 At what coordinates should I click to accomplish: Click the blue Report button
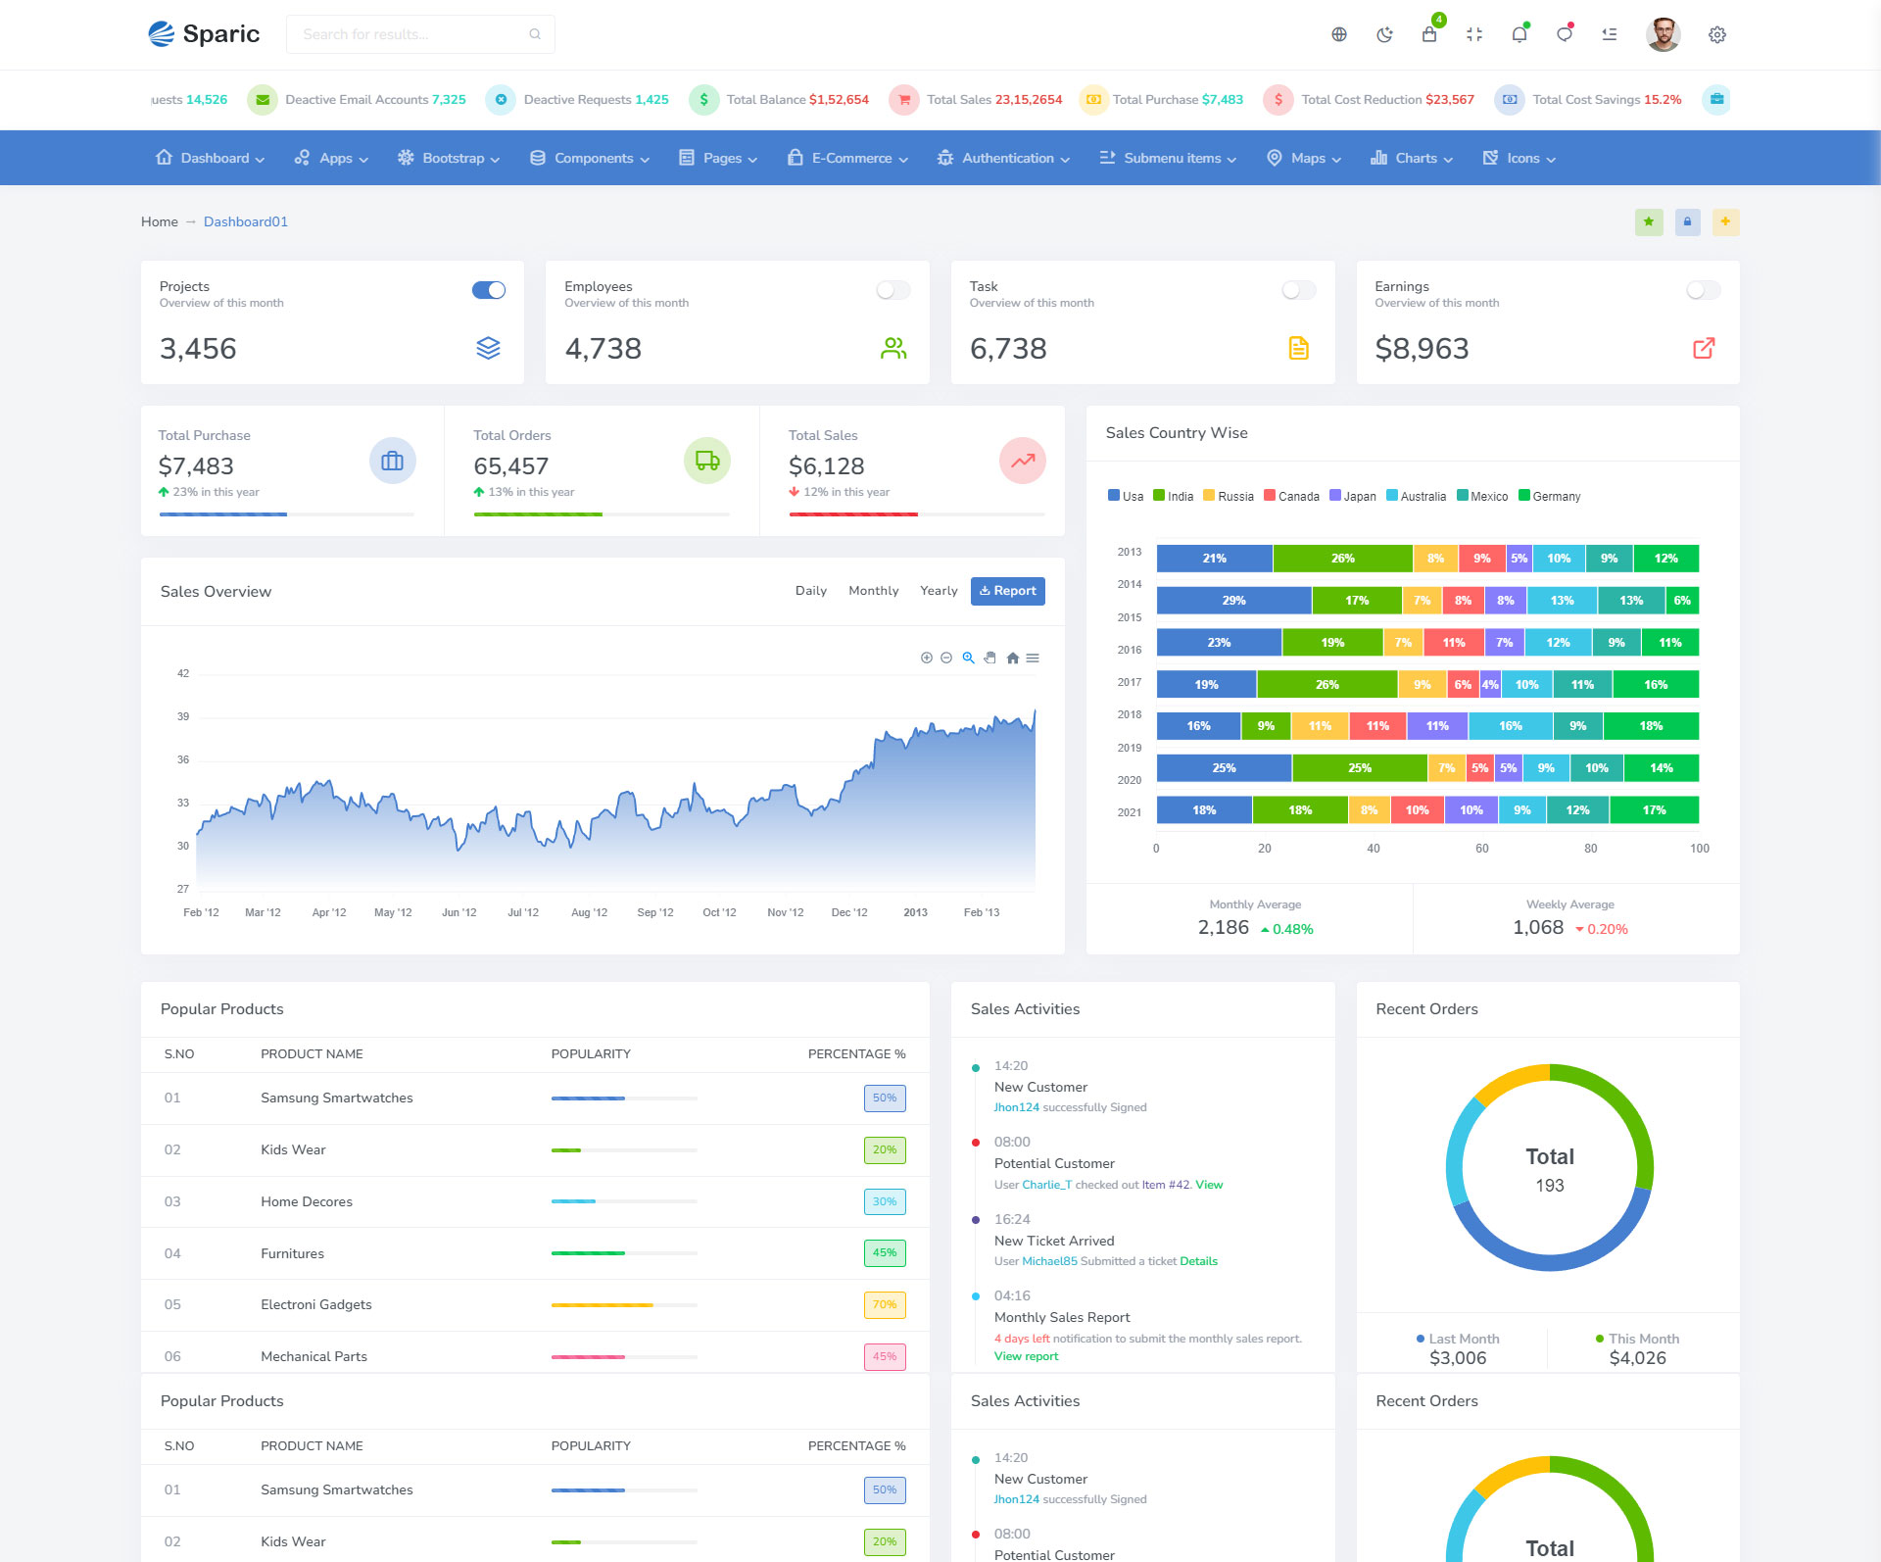click(1007, 591)
